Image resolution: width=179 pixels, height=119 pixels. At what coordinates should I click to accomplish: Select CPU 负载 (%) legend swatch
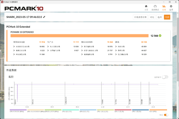click(x=140, y=110)
